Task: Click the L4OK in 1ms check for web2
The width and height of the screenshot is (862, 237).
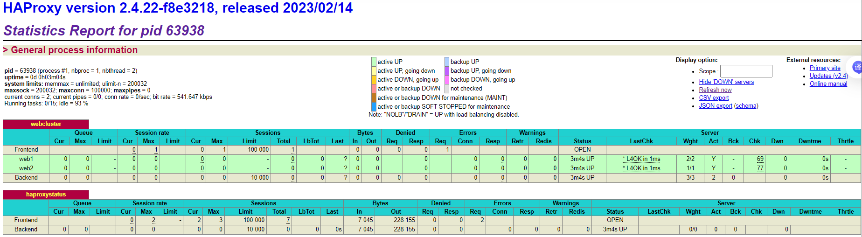Action: click(641, 168)
